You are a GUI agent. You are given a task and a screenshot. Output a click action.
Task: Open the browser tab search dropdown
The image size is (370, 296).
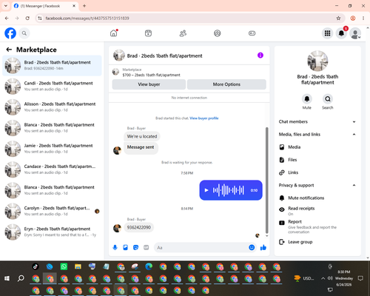click(x=6, y=6)
